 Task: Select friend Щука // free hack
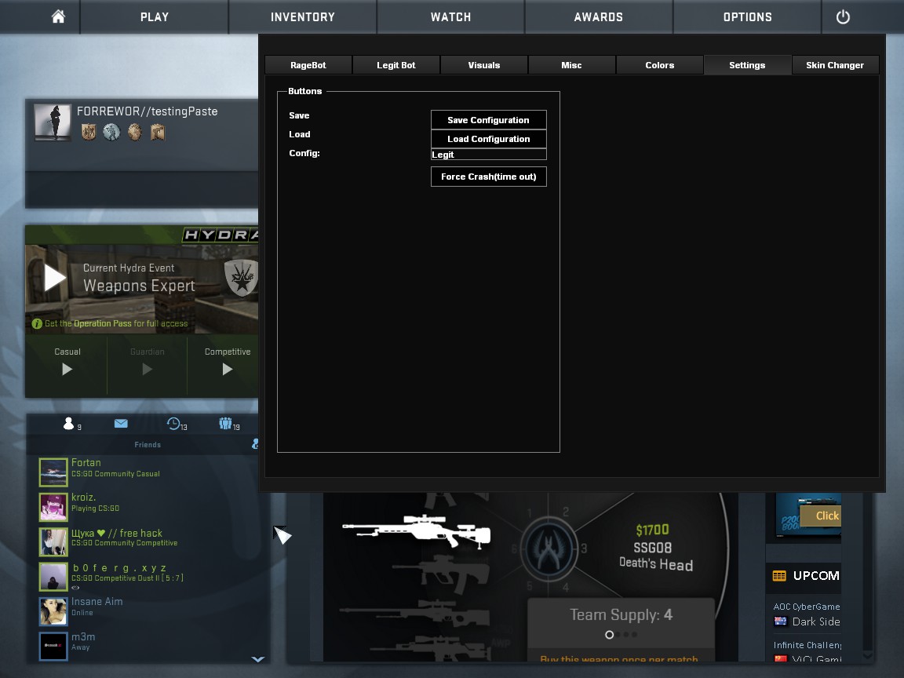(148, 541)
